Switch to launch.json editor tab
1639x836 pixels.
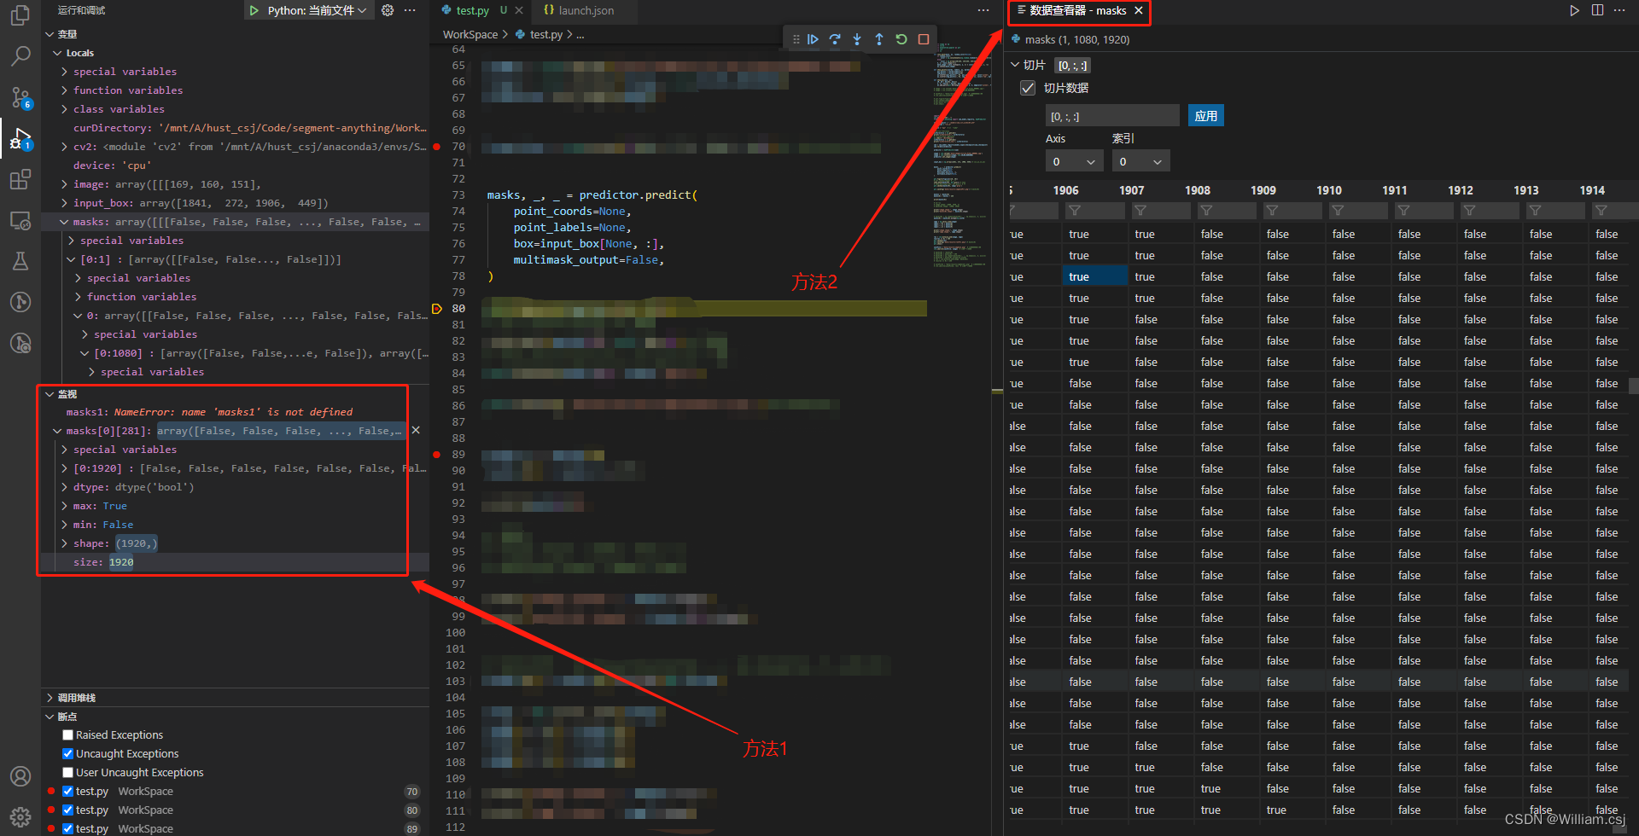[x=586, y=10]
